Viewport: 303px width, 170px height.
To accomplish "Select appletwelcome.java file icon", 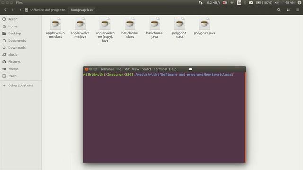I will tap(80, 24).
